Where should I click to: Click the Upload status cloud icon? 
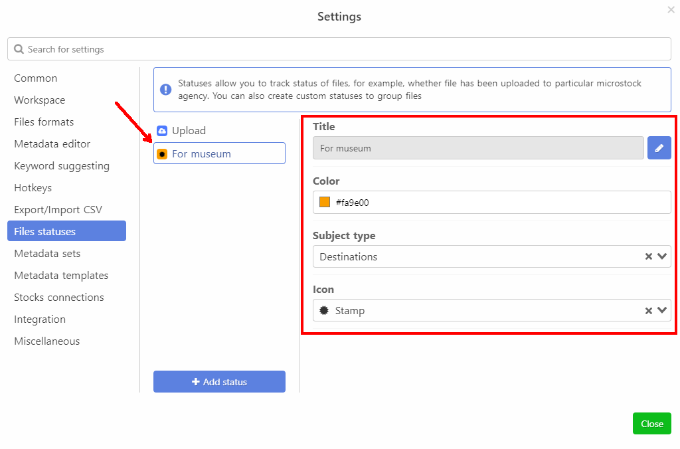click(162, 131)
